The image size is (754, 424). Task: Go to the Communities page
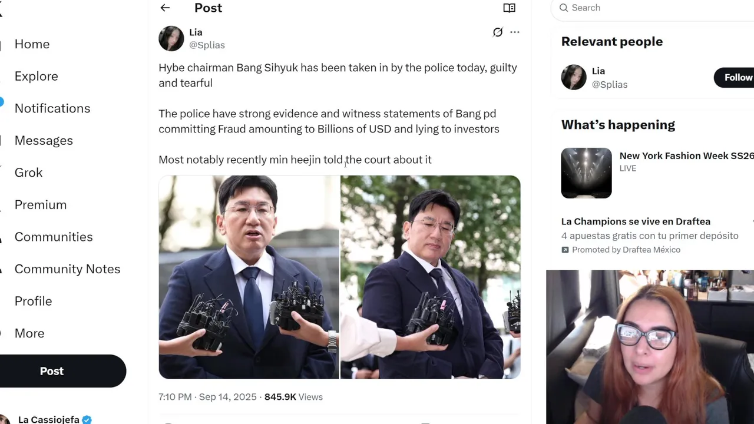tap(54, 237)
